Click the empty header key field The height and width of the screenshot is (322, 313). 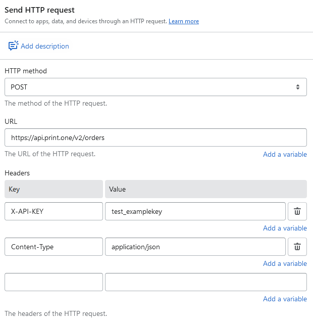tap(54, 282)
